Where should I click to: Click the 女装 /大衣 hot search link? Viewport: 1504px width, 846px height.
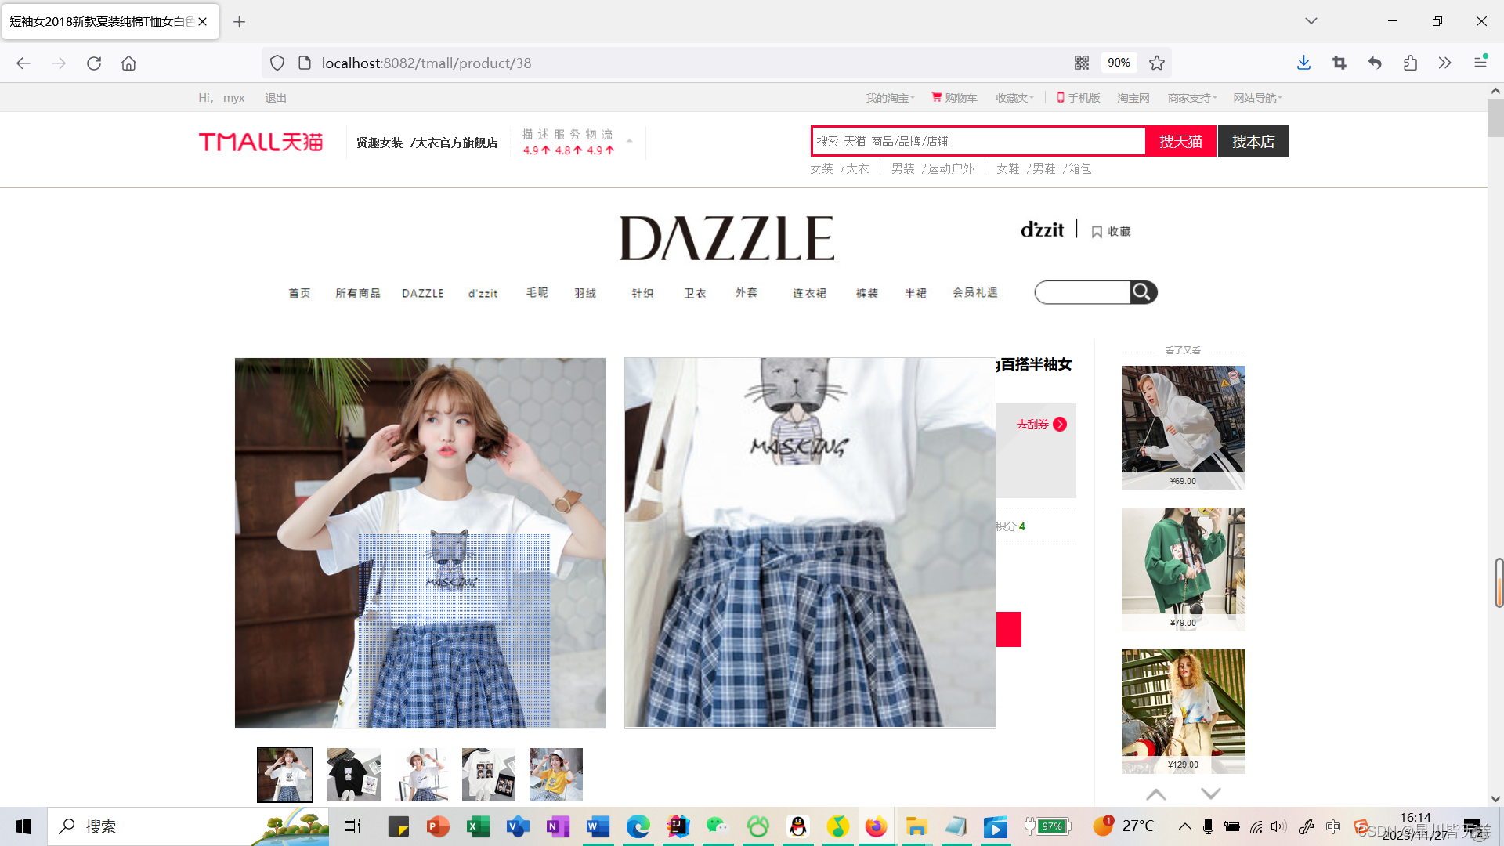pyautogui.click(x=840, y=168)
